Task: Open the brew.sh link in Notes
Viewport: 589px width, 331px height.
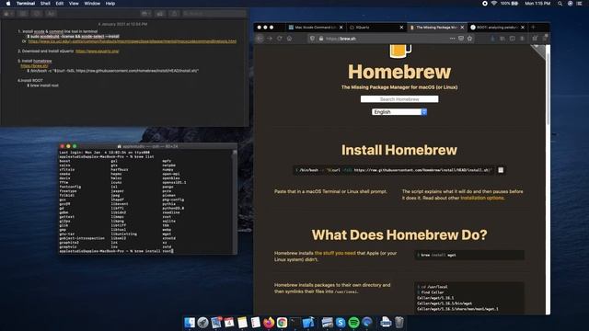Action: [x=34, y=65]
